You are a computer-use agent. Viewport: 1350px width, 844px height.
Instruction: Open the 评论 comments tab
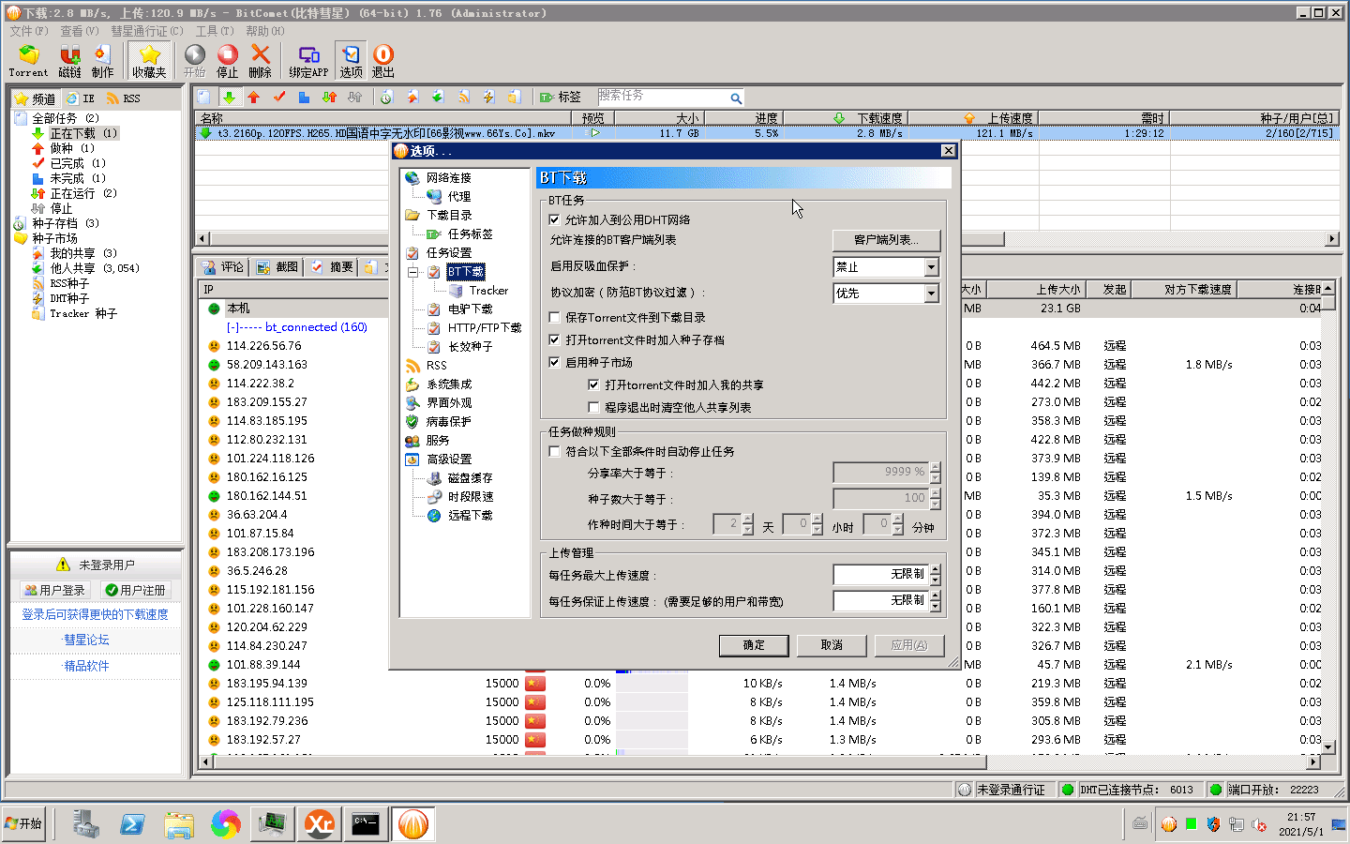pyautogui.click(x=223, y=267)
